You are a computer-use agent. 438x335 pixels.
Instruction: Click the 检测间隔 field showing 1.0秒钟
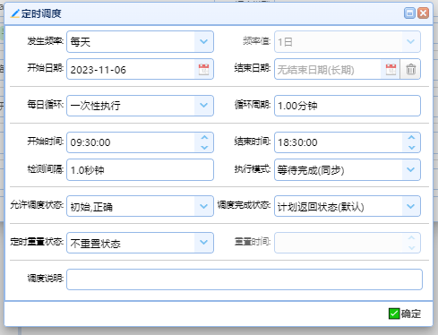click(x=140, y=170)
